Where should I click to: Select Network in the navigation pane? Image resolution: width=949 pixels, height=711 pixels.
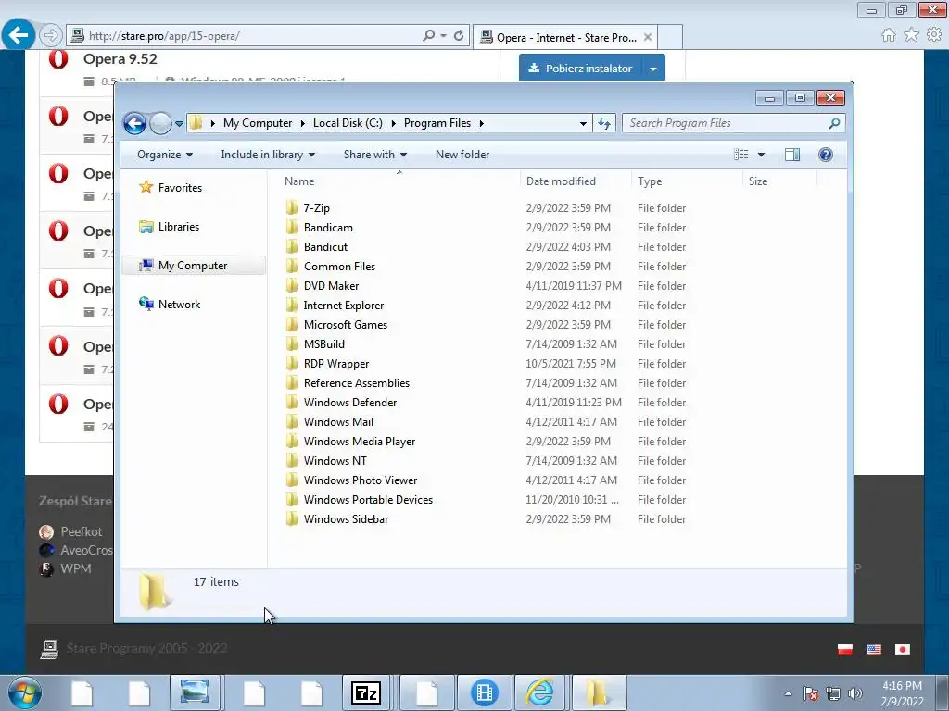tap(179, 304)
